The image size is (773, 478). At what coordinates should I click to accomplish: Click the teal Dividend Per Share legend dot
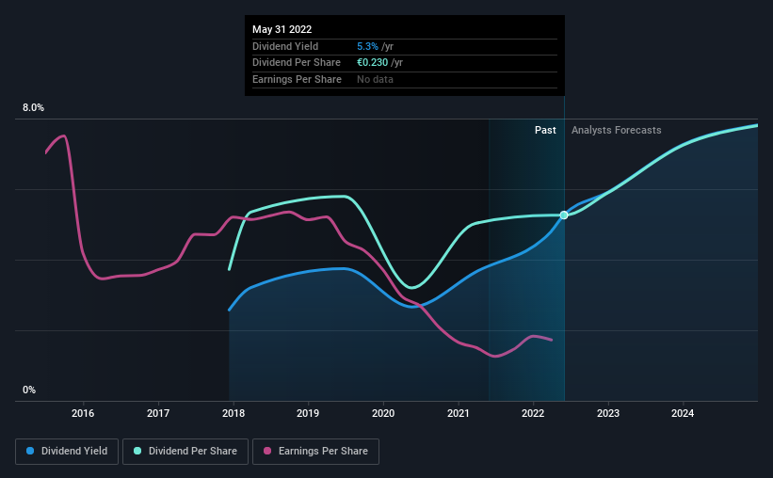coord(137,451)
